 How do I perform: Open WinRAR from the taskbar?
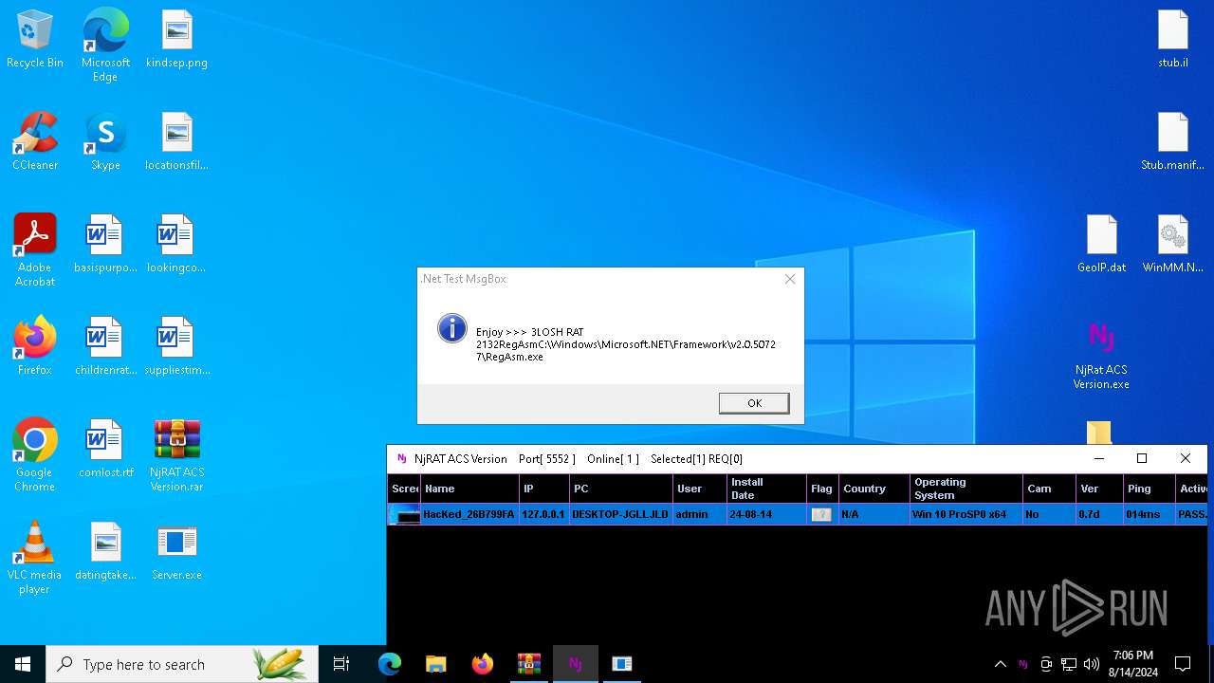tap(529, 664)
